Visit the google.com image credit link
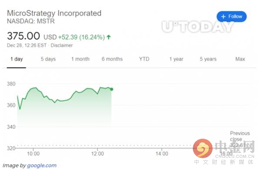Viewport: 261px width, 170px height. (42, 166)
